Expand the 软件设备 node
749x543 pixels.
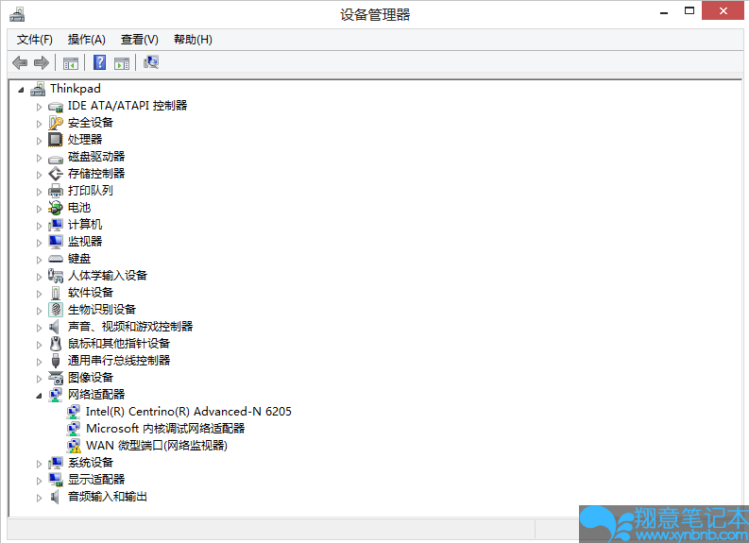[x=39, y=294]
